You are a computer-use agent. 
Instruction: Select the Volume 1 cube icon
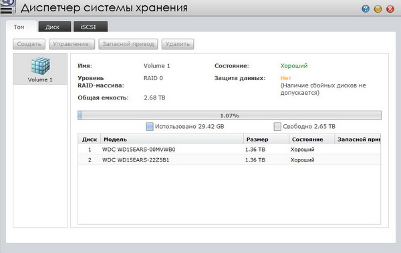point(40,65)
